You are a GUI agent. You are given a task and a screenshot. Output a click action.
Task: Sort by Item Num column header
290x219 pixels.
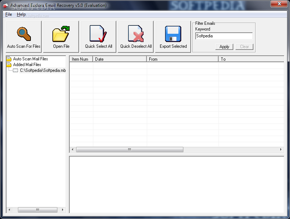pos(81,59)
